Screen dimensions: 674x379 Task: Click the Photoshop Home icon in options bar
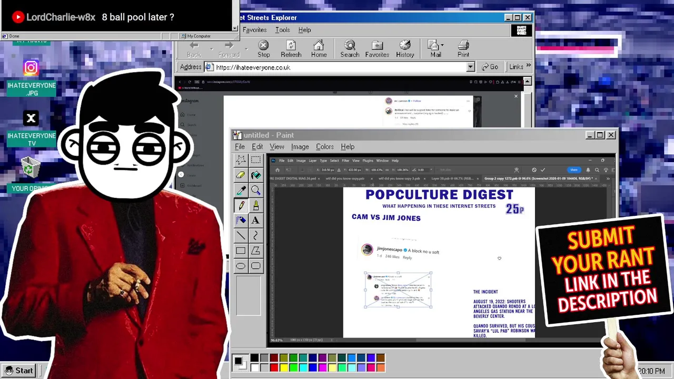tap(277, 170)
